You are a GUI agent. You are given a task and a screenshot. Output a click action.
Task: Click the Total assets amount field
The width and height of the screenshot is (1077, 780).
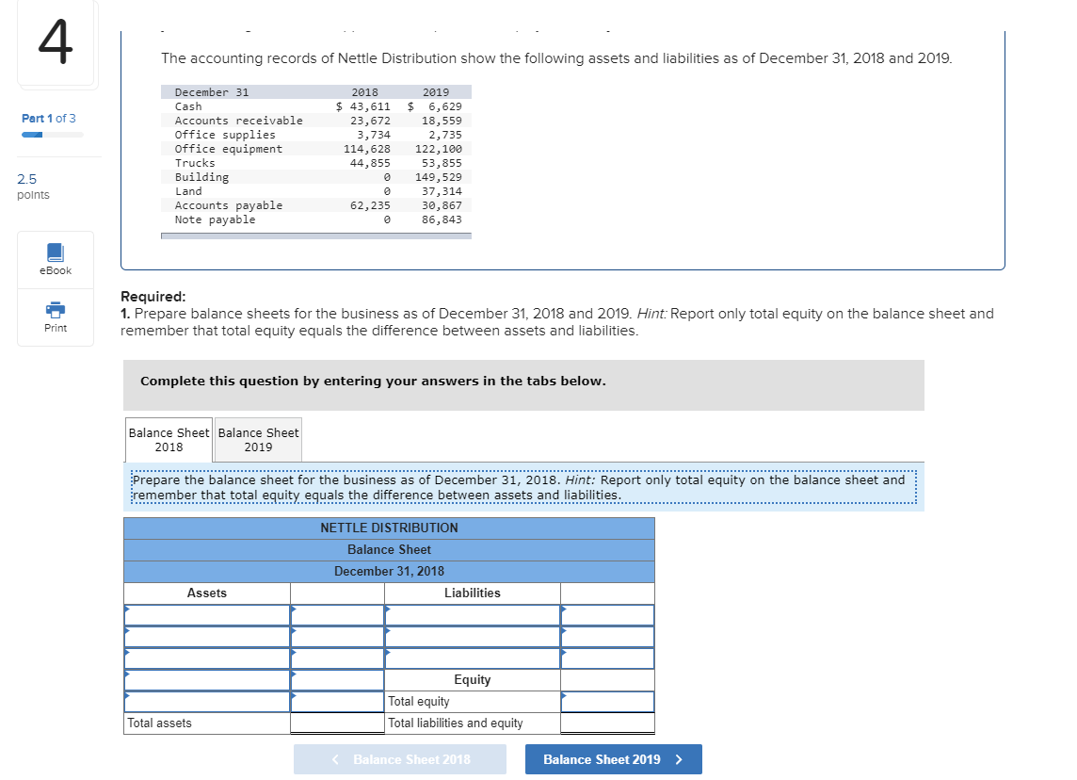337,723
